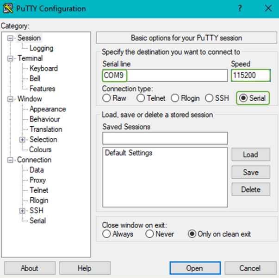This screenshot has width=279, height=278.
Task: Click the Speed field showing 115200
Action: tap(251, 76)
